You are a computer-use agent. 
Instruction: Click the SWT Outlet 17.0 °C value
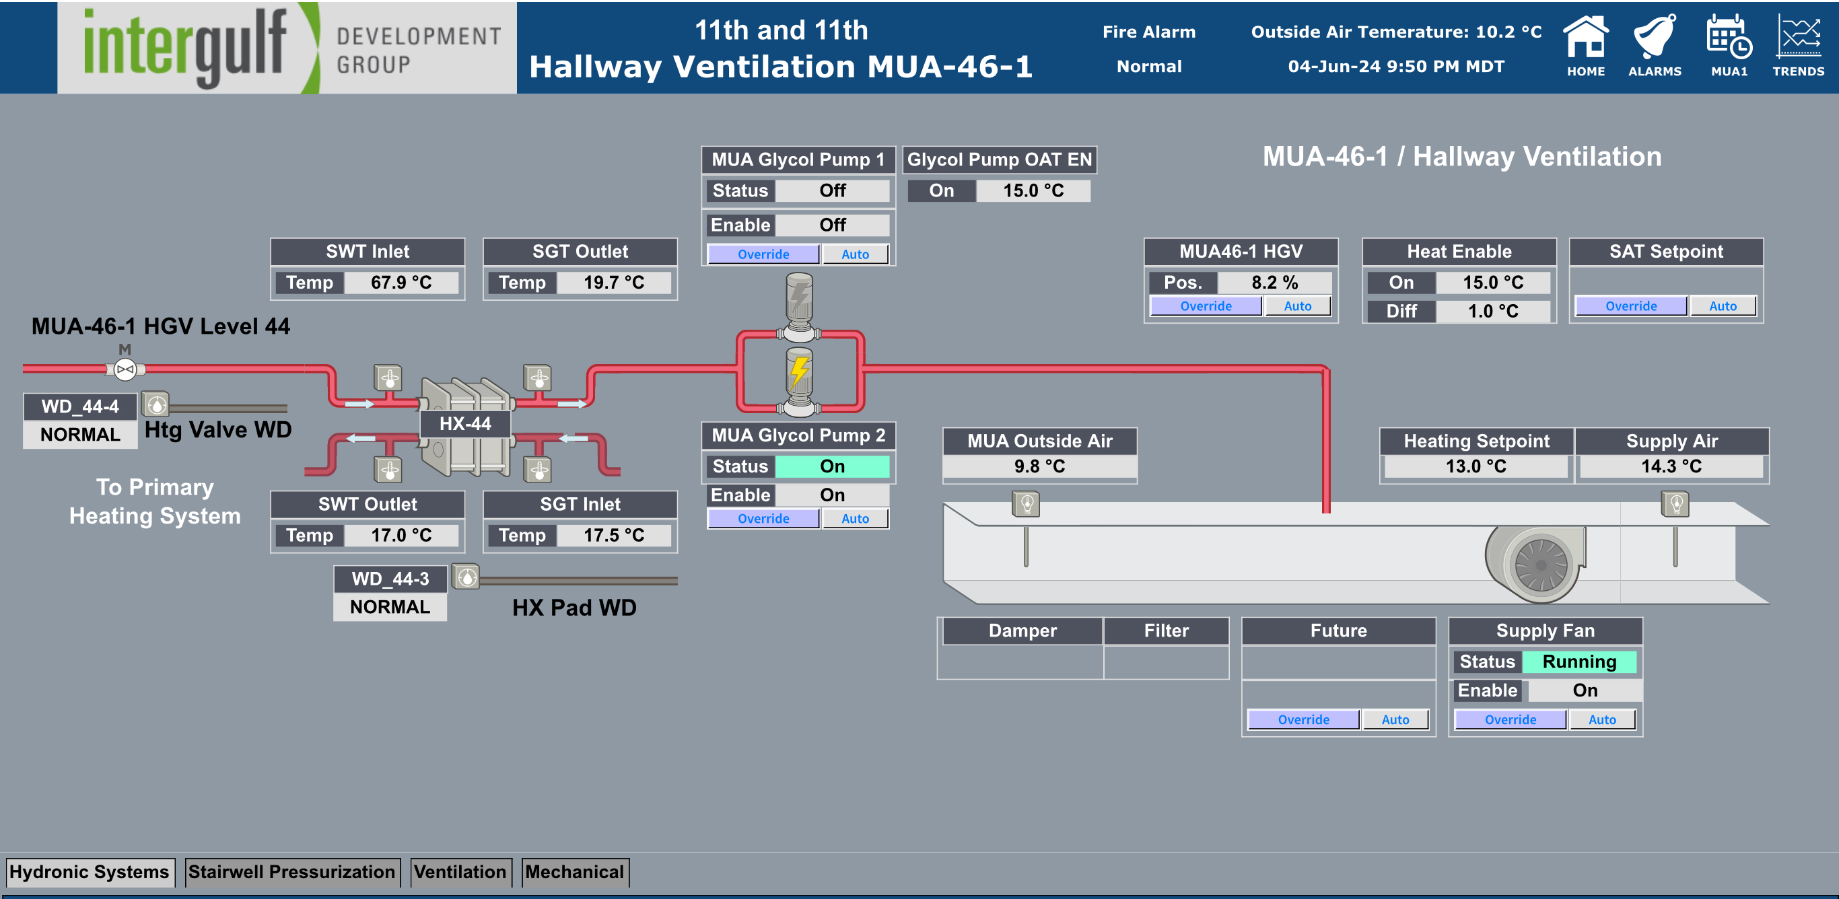[401, 535]
